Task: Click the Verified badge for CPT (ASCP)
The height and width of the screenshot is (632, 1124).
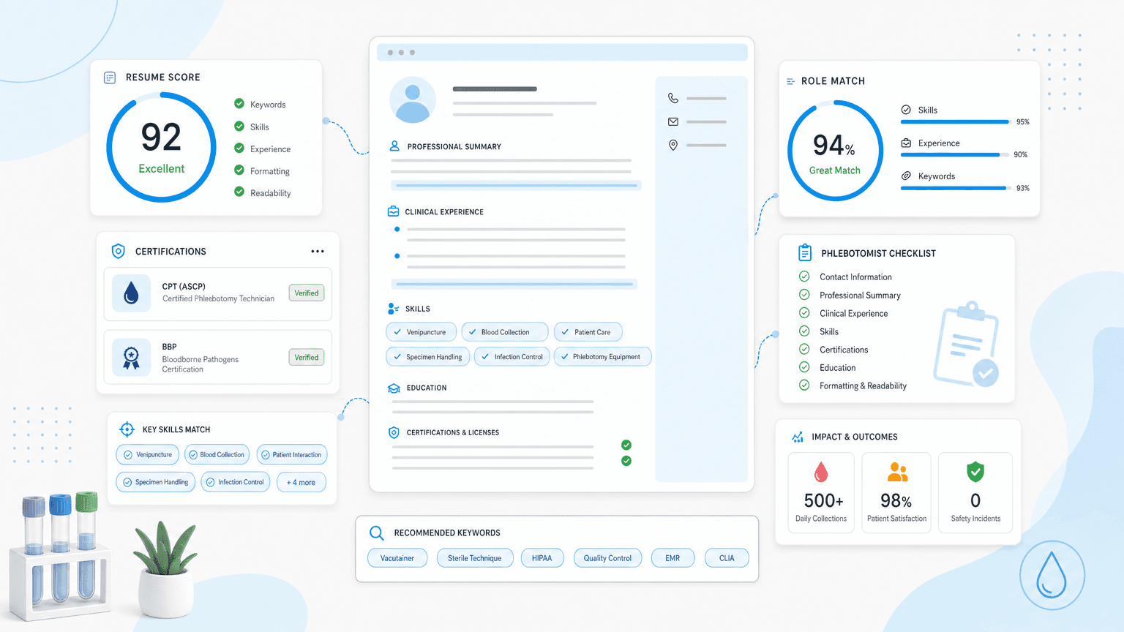Action: [x=307, y=293]
